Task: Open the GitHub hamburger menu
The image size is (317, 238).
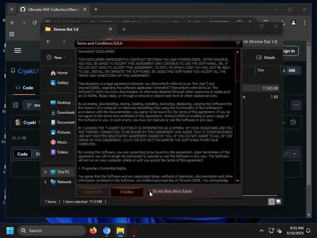Action: coord(18,51)
